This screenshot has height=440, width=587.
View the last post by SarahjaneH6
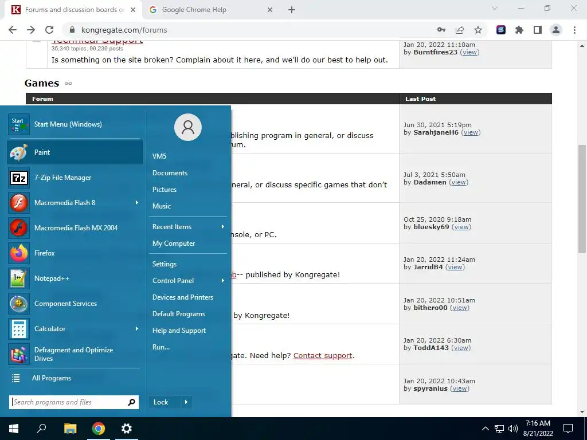(471, 132)
